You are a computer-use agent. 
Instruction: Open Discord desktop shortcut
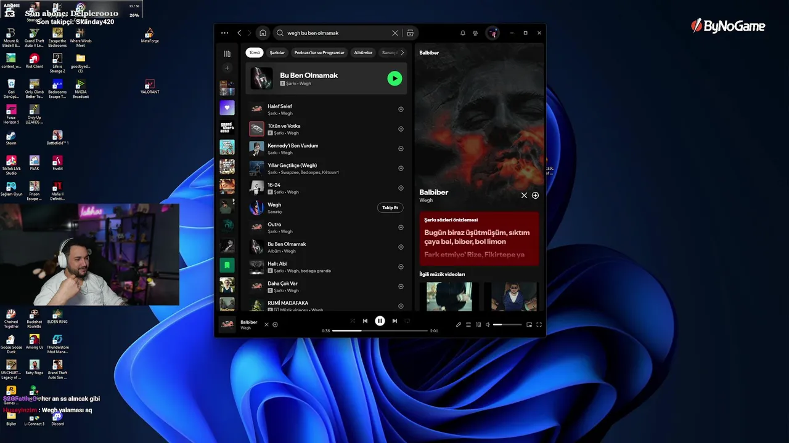coord(57,418)
